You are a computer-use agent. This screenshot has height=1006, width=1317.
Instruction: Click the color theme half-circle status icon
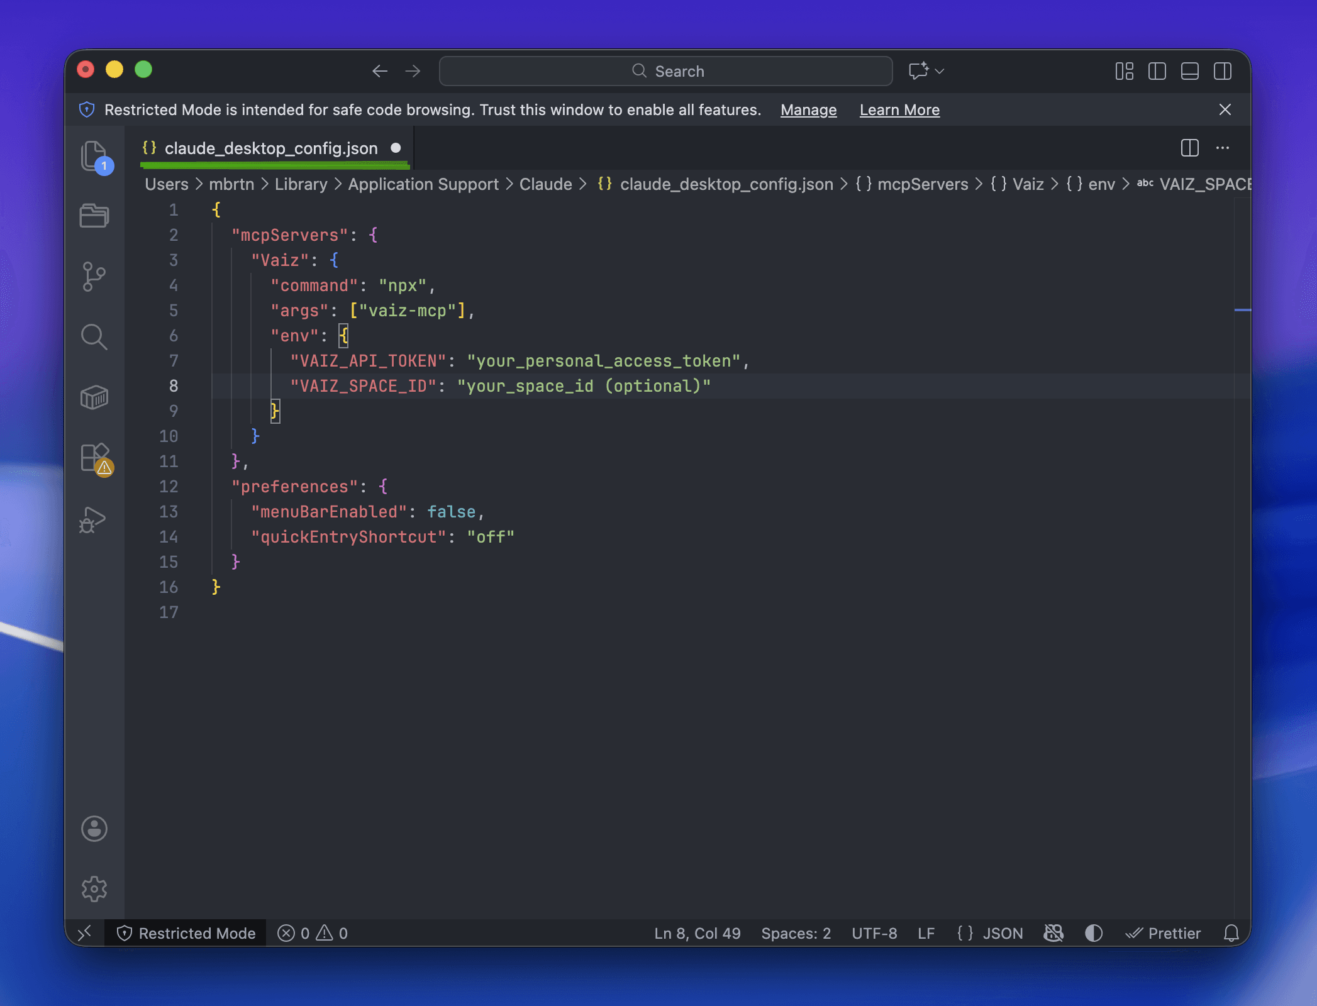pos(1094,933)
